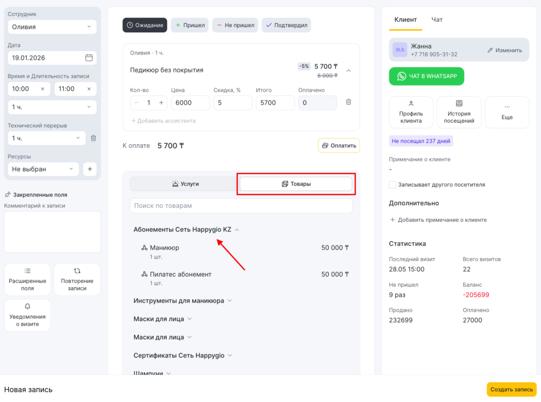Screen dimensions: 541x402
Task: Switch to the Чат tab
Action: coord(437,20)
